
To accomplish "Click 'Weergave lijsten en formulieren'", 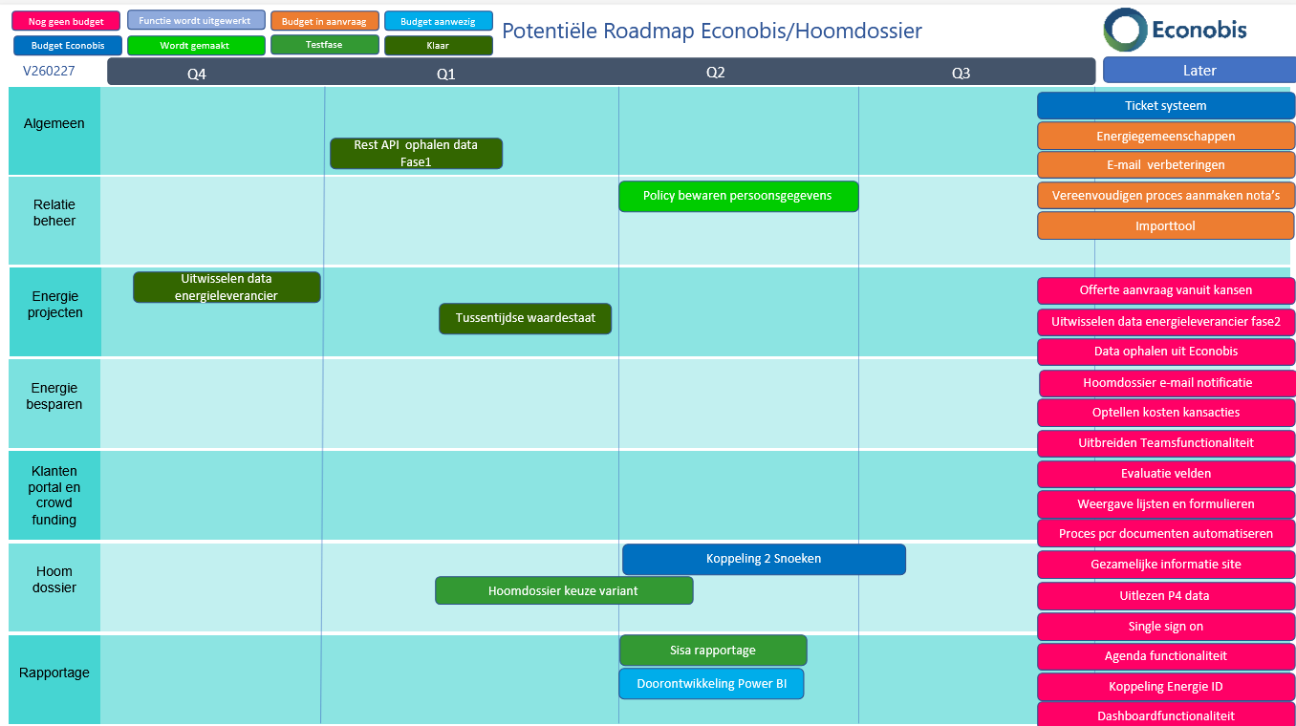I will (1166, 504).
